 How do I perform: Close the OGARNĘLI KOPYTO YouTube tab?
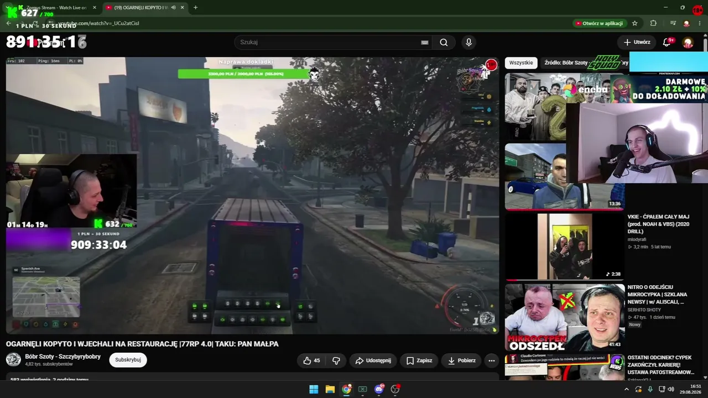182,8
